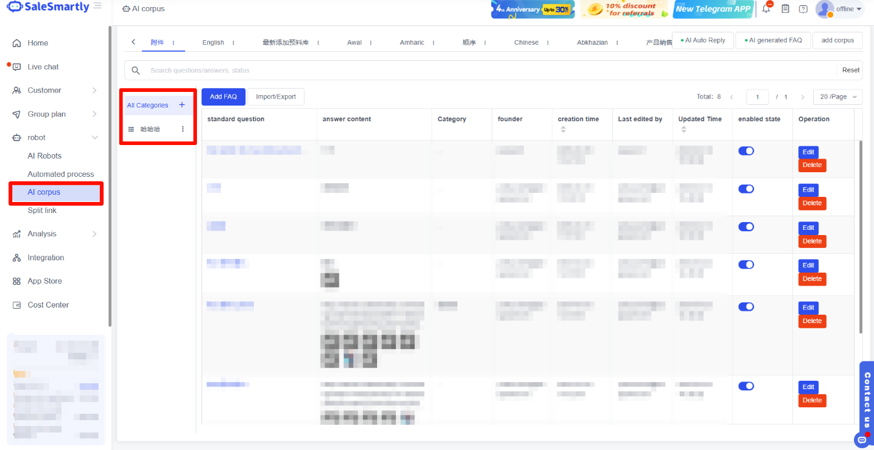Screen dimensions: 874x450
Task: Click the plus icon beside All Categories
Action: pos(181,105)
